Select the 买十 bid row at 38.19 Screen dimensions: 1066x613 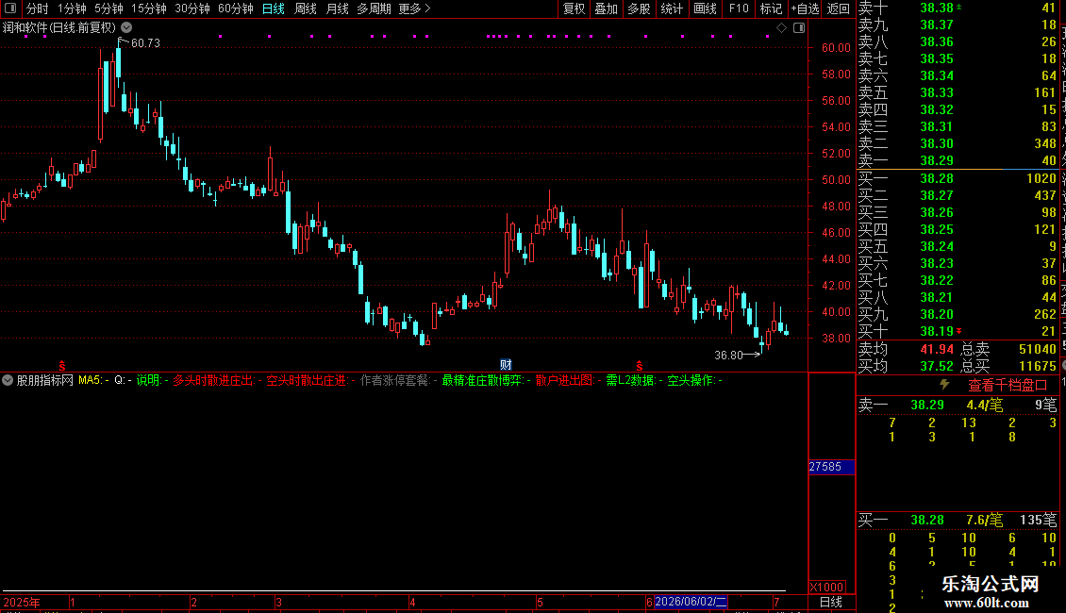pyautogui.click(x=958, y=331)
